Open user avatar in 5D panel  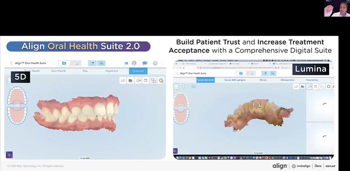134,63
